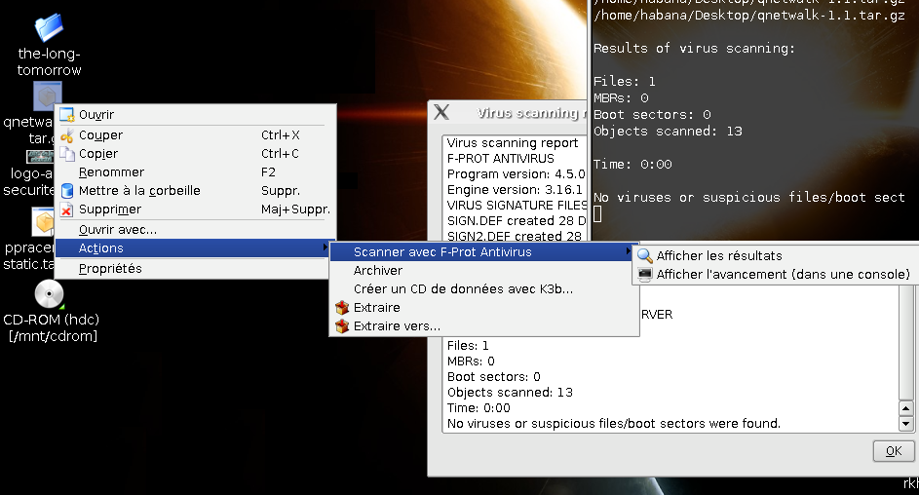Select the logo-a securite image thumbnail
This screenshot has height=495, width=919.
(x=40, y=157)
